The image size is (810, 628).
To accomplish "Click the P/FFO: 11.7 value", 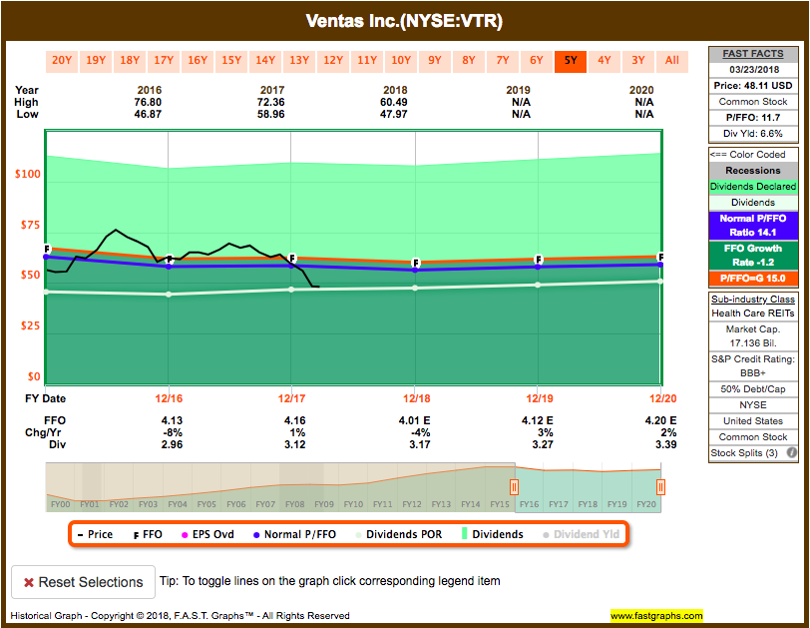I will coord(753,118).
